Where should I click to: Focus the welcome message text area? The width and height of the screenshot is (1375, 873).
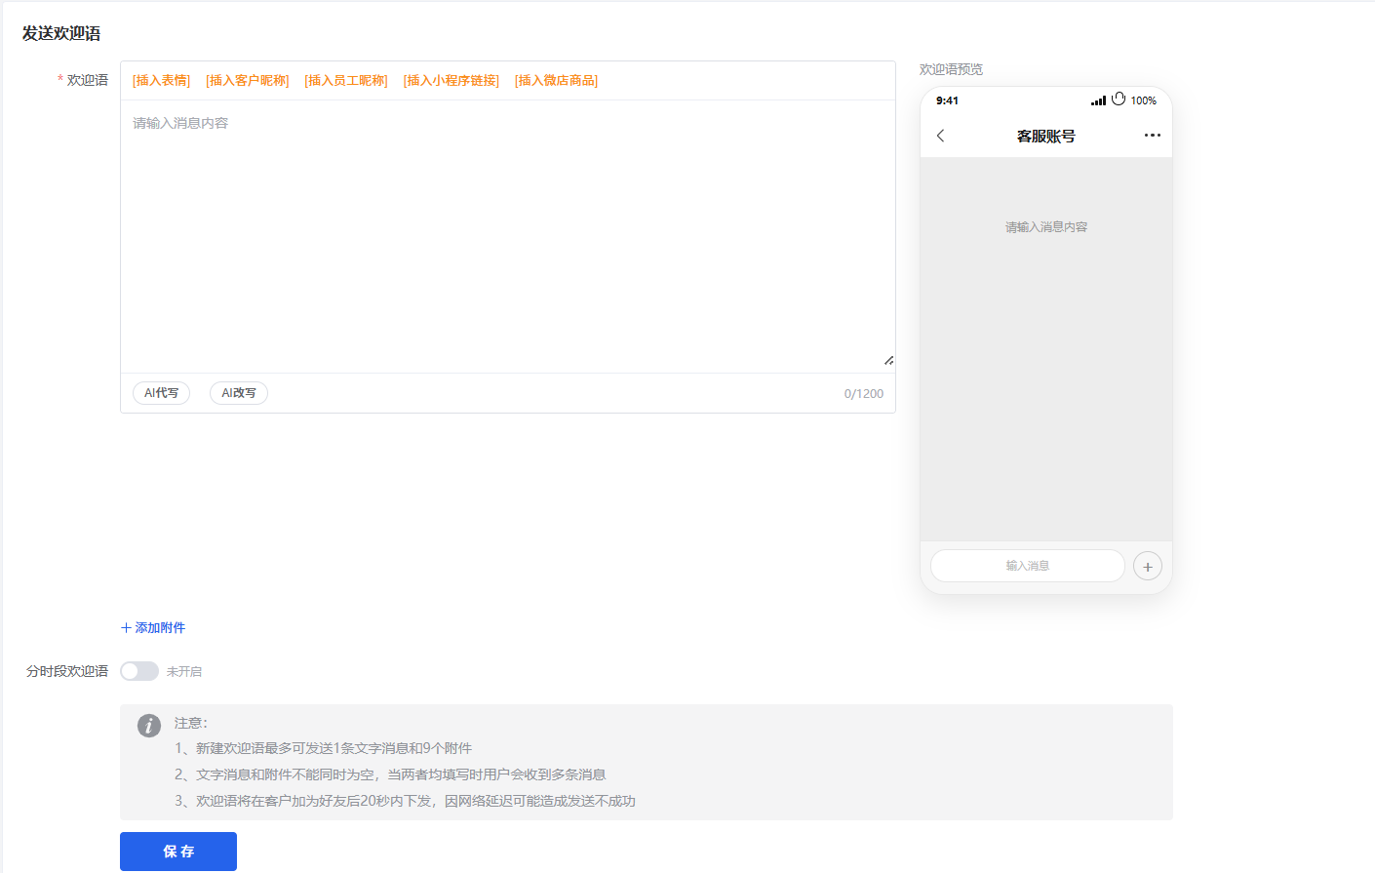(x=508, y=236)
